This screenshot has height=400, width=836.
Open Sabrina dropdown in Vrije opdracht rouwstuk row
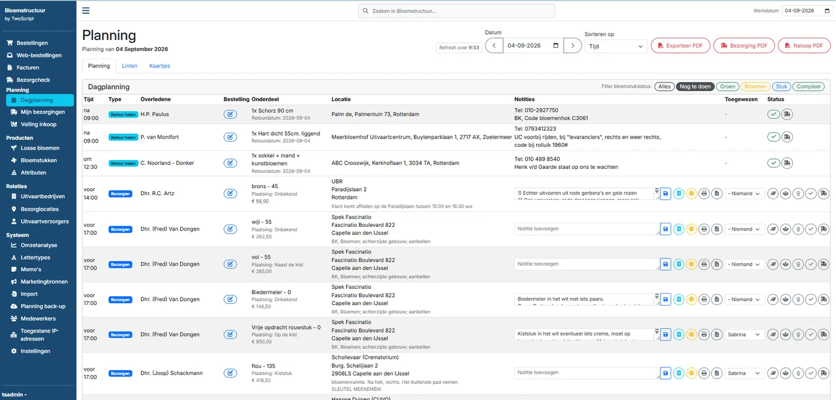click(745, 334)
